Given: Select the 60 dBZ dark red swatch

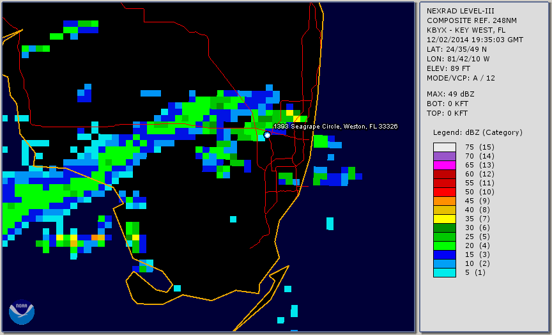Looking at the screenshot, I should point(444,174).
